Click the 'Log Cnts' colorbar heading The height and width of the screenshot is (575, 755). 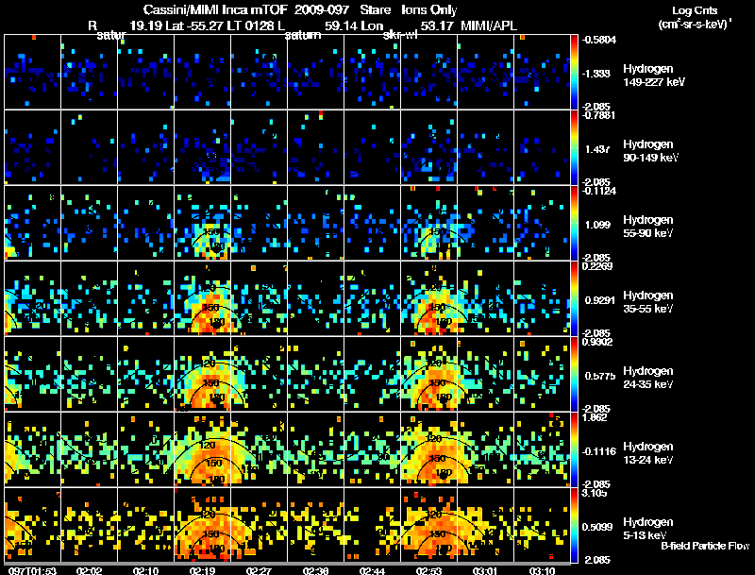click(x=695, y=10)
